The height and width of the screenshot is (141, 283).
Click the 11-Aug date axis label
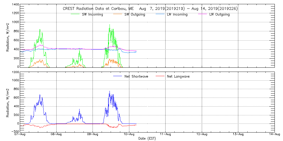click(165, 135)
